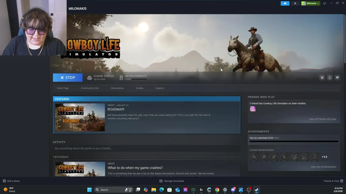The height and width of the screenshot is (194, 346).
Task: Click the achievements 0/20 progress bar
Action: [x=294, y=141]
